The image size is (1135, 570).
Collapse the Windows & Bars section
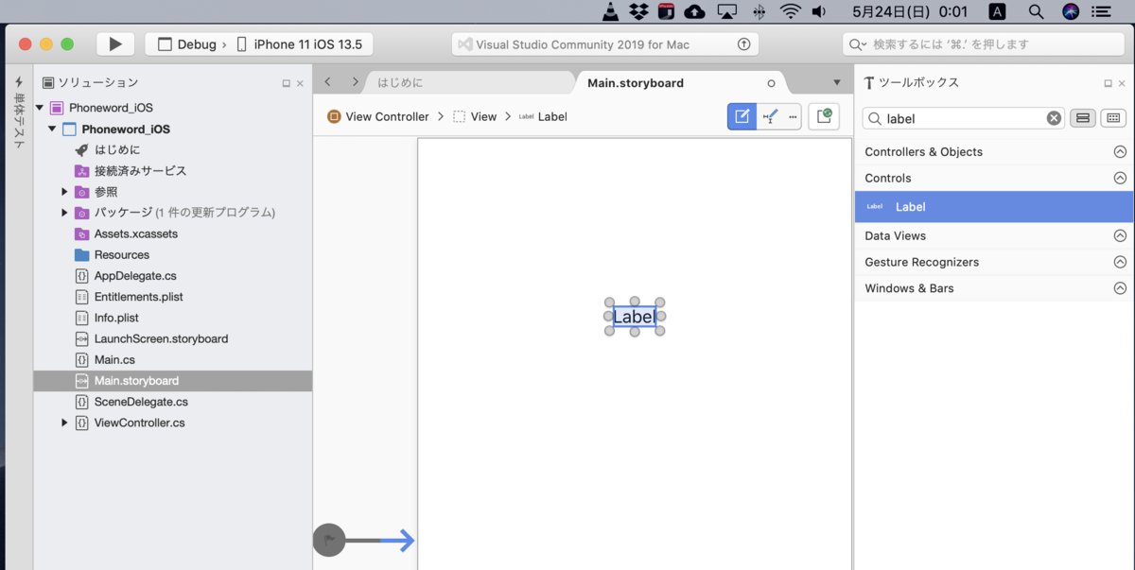(x=1120, y=288)
